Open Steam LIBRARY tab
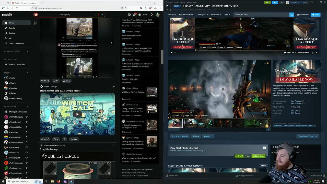The image size is (327, 184). (188, 6)
